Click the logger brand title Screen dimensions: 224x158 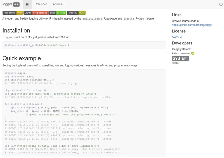point(7,4)
